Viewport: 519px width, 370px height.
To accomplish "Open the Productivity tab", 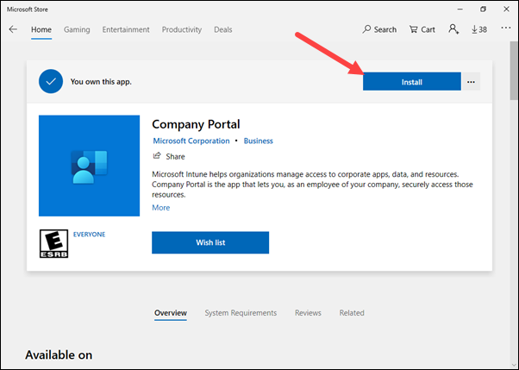I will coord(182,30).
